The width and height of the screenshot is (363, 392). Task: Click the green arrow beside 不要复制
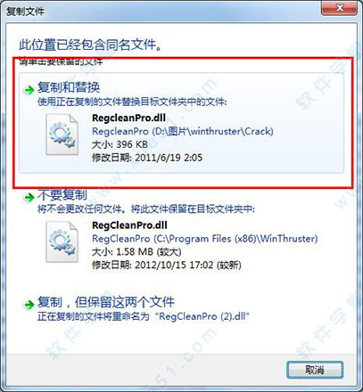click(x=29, y=197)
